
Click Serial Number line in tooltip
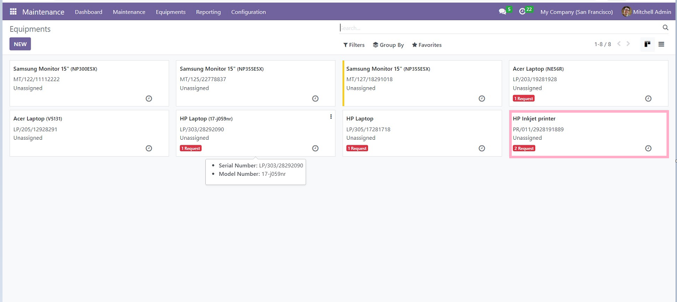click(x=261, y=165)
